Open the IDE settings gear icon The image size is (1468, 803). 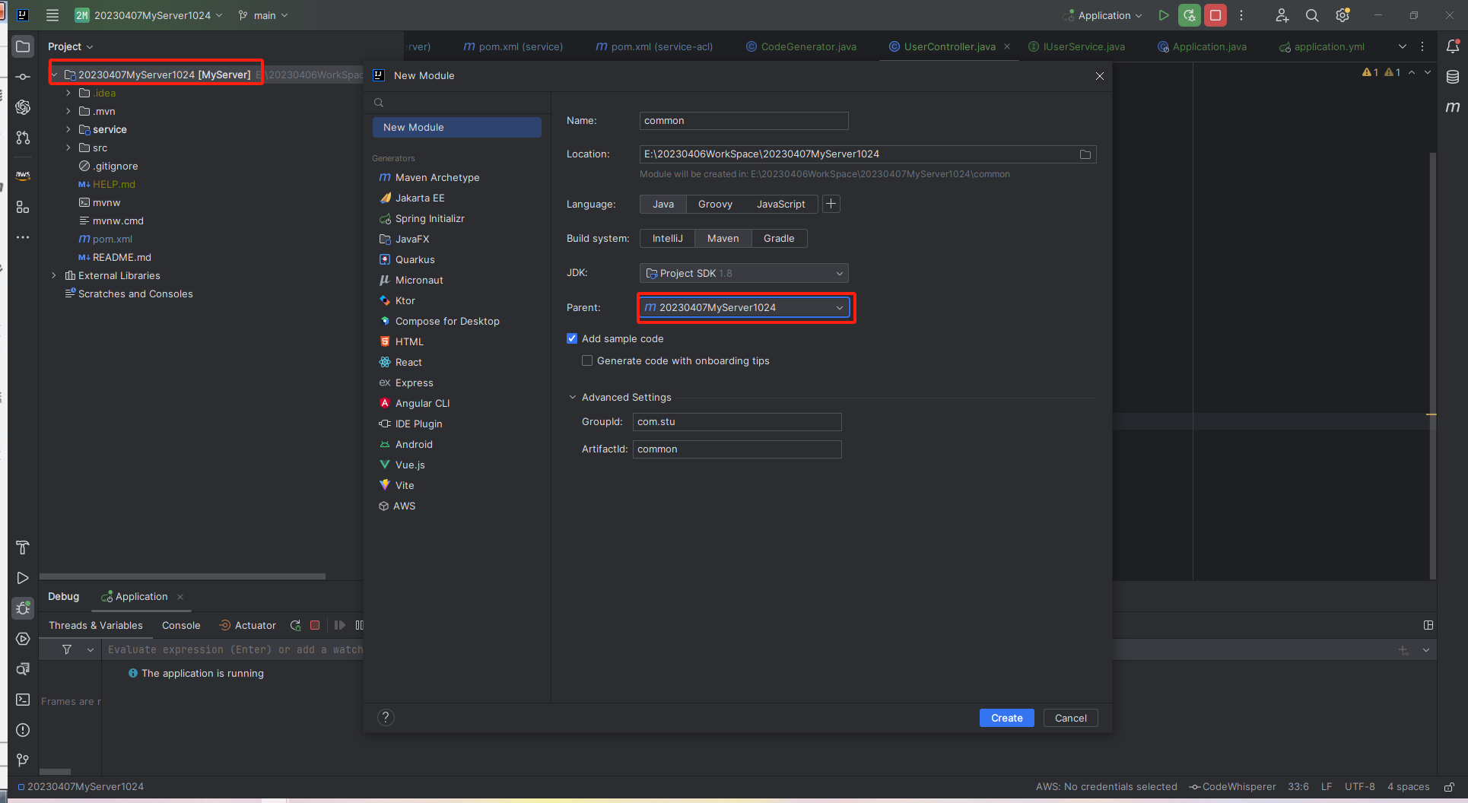point(1342,15)
